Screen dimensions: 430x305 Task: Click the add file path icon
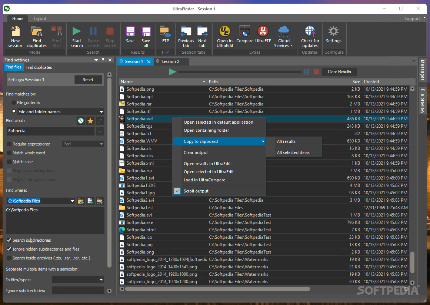(x=90, y=201)
